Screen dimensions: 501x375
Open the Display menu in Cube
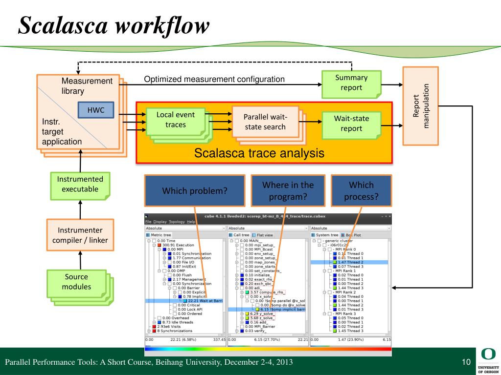click(x=160, y=222)
